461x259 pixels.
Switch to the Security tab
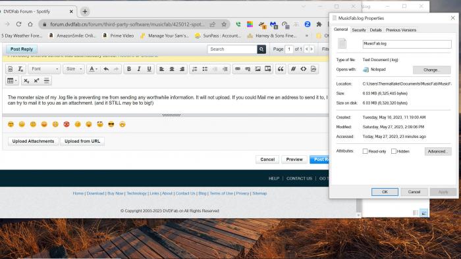click(359, 30)
